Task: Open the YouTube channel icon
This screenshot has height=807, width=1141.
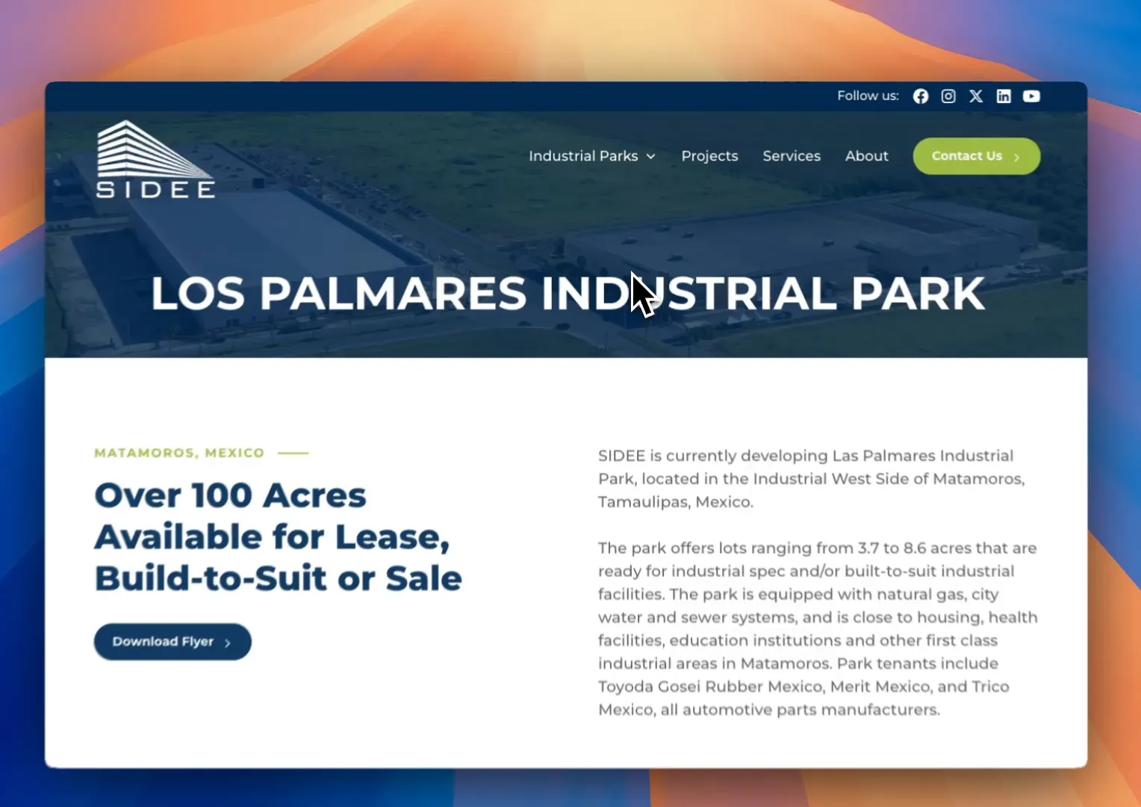Action: tap(1031, 96)
